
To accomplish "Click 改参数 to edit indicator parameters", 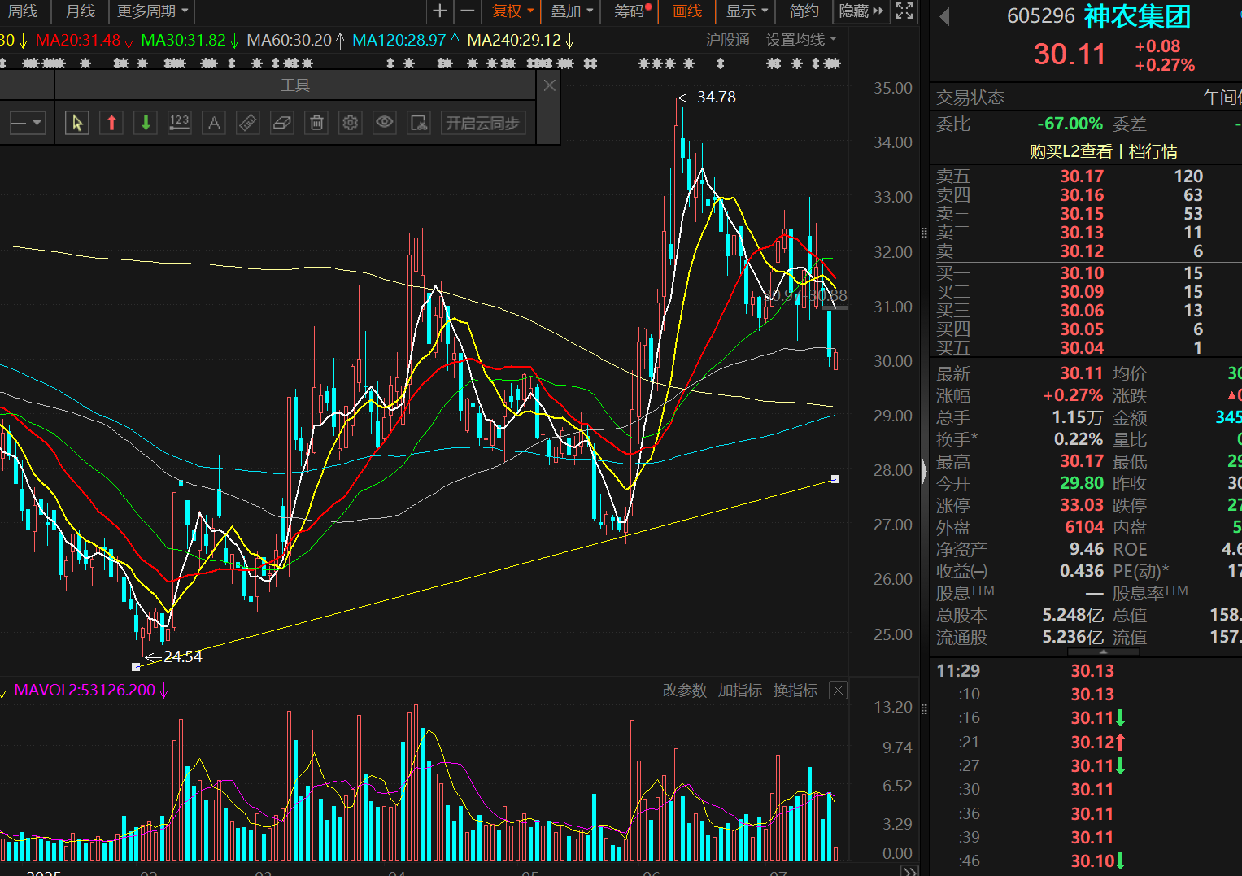I will 685,691.
